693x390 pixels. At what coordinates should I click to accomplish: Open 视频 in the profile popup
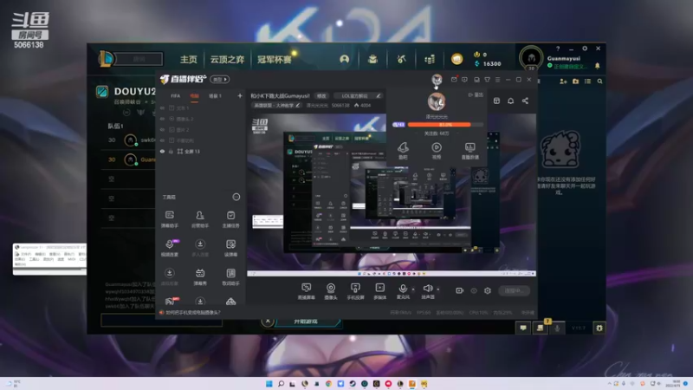click(x=437, y=151)
